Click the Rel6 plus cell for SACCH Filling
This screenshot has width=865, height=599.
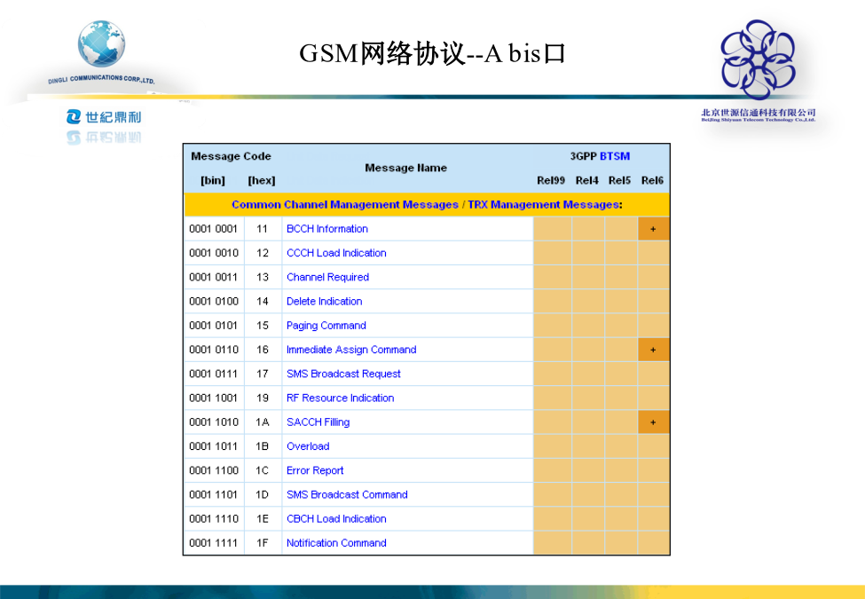tap(653, 422)
